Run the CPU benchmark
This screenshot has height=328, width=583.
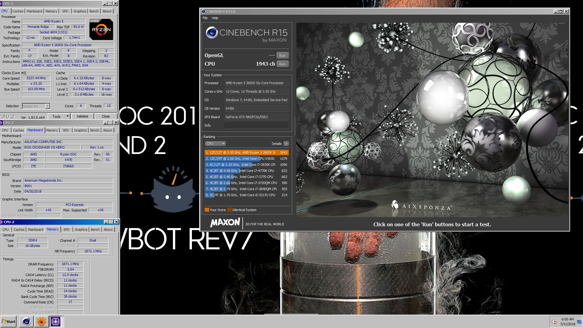pyautogui.click(x=282, y=64)
